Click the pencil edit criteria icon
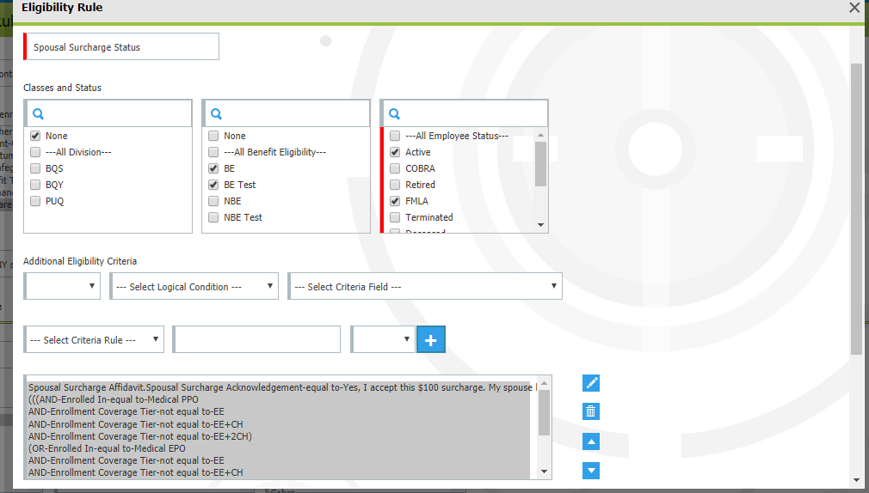The width and height of the screenshot is (869, 493). (x=590, y=383)
